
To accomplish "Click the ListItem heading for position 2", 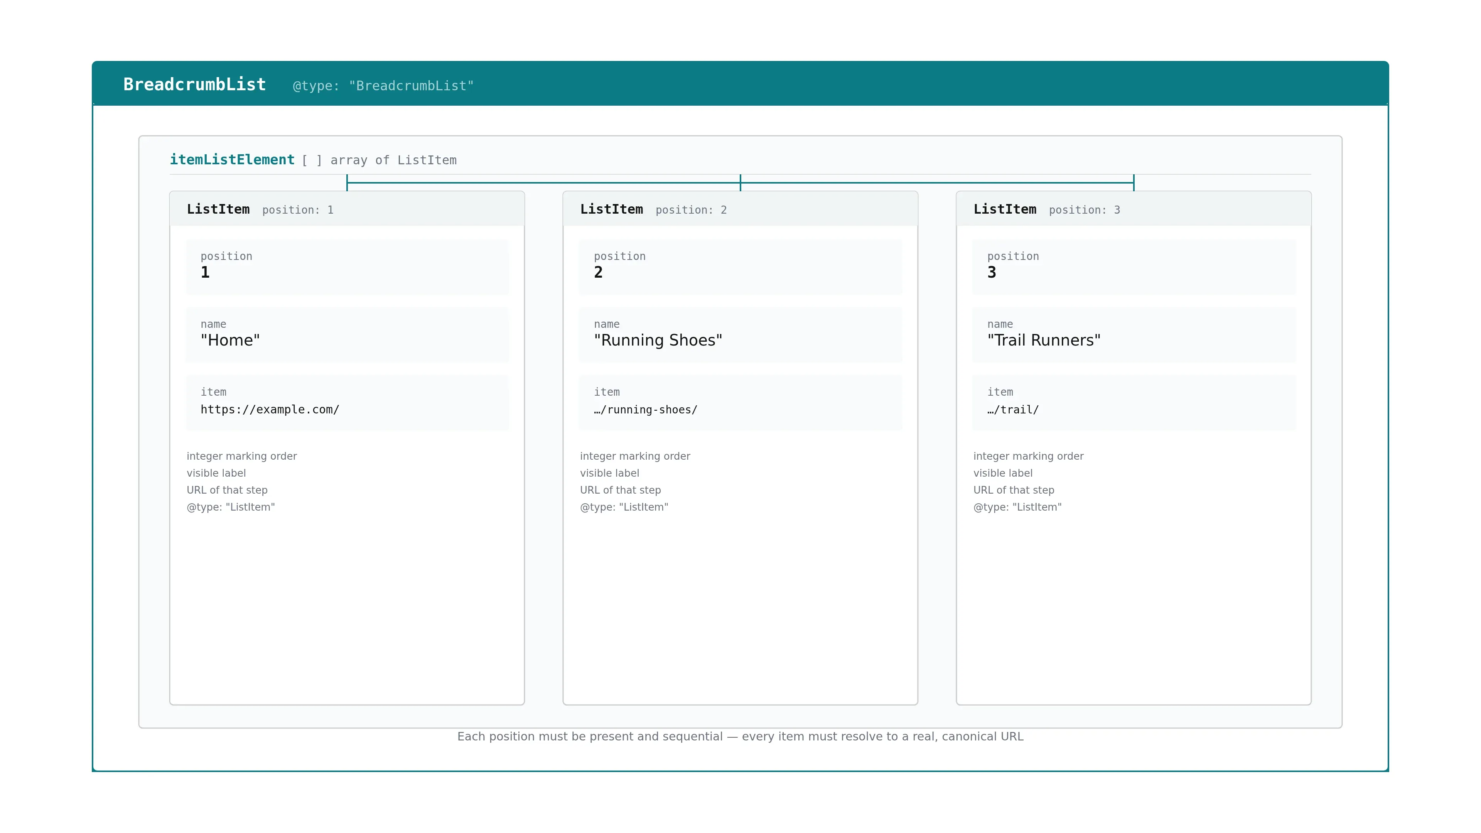I will (x=611, y=209).
